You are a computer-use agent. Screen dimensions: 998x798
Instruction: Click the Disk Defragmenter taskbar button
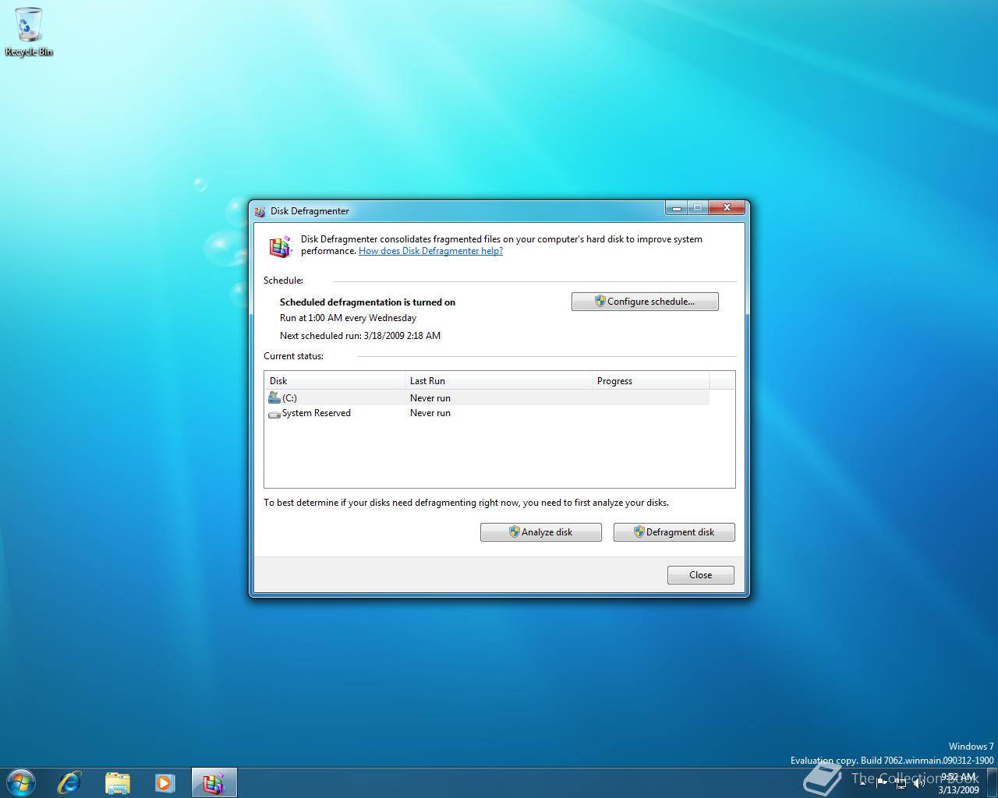[x=213, y=782]
